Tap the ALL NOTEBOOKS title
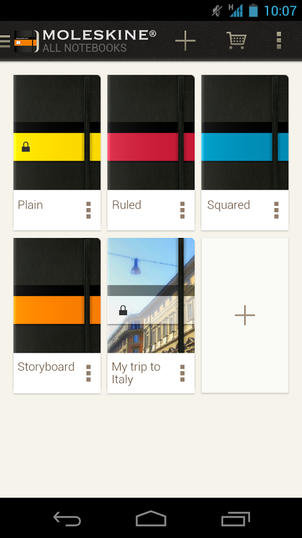The width and height of the screenshot is (302, 538). (85, 48)
